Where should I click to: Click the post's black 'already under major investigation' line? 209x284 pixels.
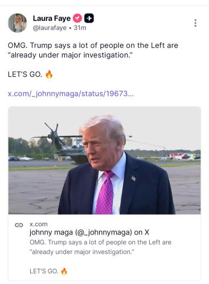(x=70, y=55)
